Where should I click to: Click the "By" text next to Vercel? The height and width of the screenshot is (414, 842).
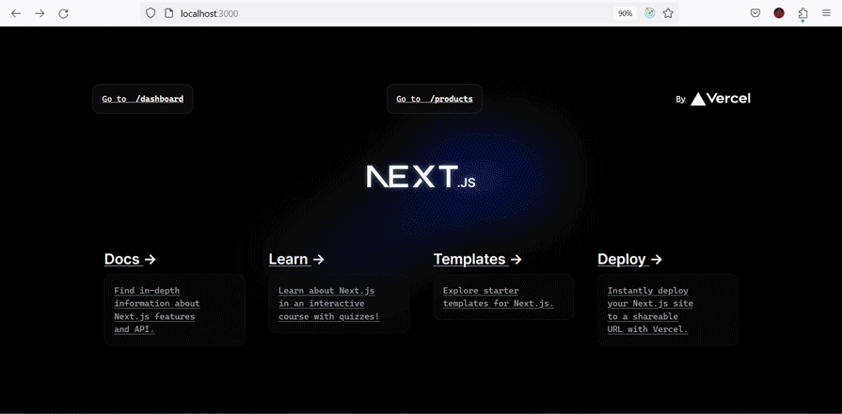(681, 99)
